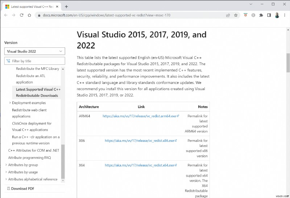Open the browser side panel icon

pos(269,15)
